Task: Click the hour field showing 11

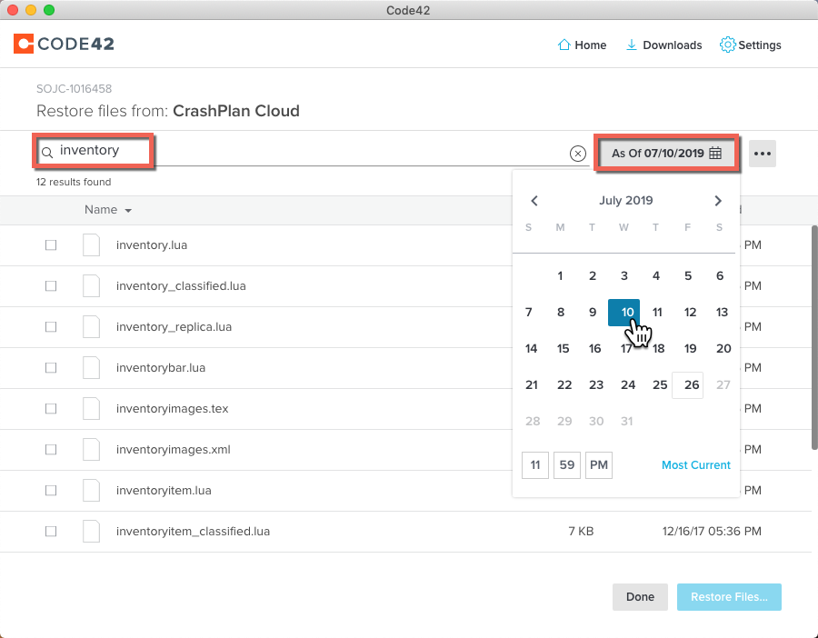Action: click(535, 464)
